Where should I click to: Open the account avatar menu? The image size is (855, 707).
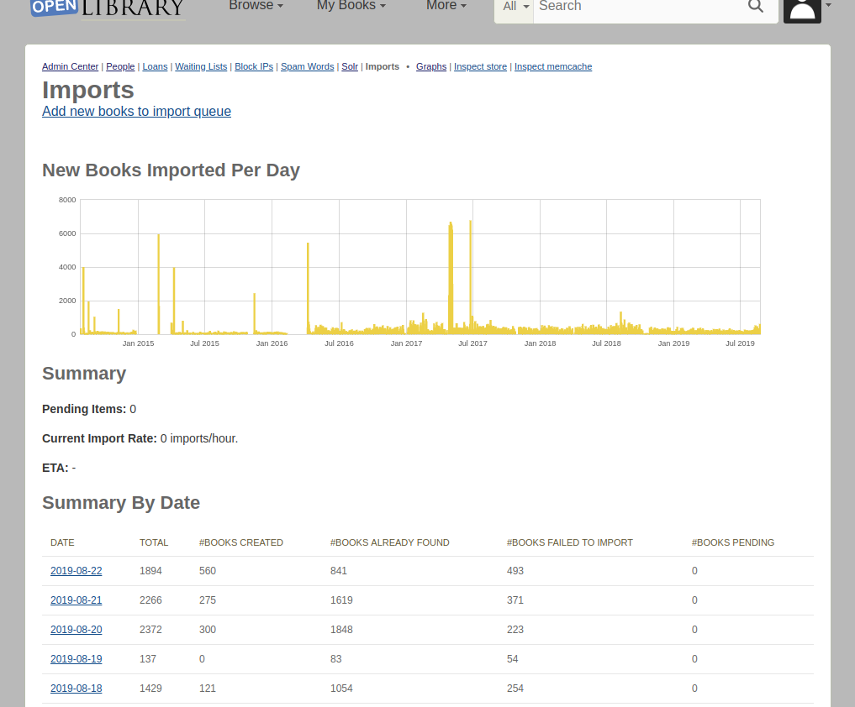coord(801,11)
